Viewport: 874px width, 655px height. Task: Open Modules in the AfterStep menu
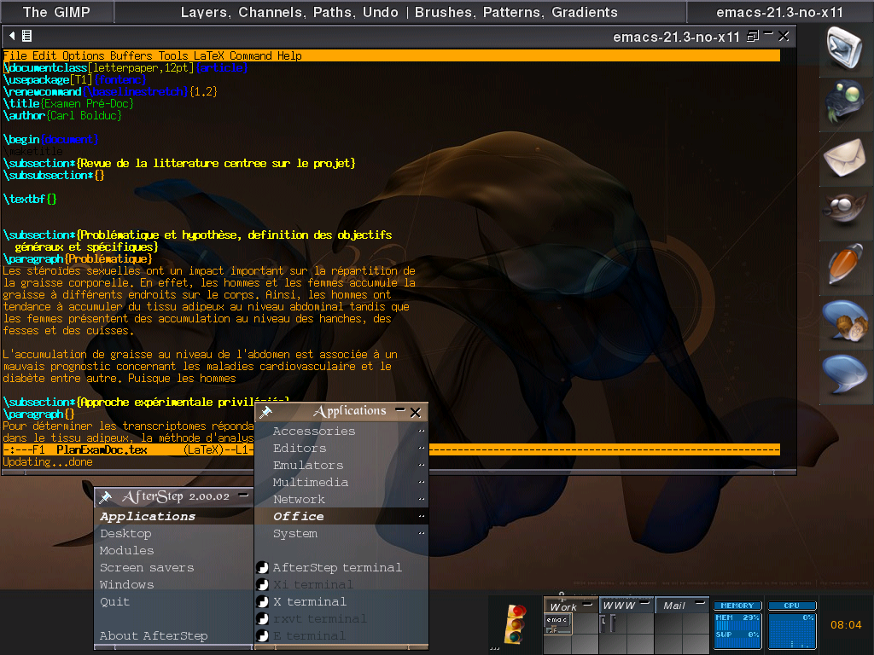[x=174, y=550]
